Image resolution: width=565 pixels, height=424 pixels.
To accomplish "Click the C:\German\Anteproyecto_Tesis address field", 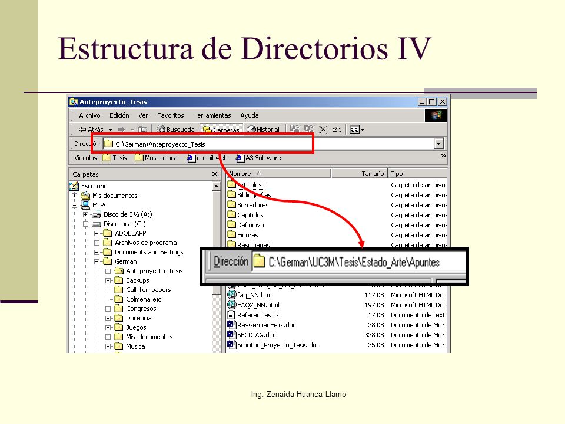I will pos(268,144).
